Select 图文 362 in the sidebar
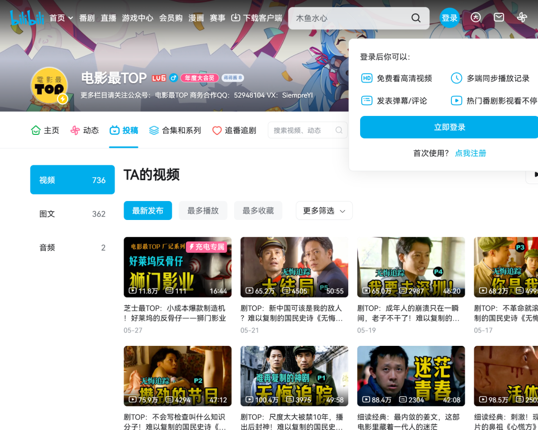538x430 pixels. [72, 214]
